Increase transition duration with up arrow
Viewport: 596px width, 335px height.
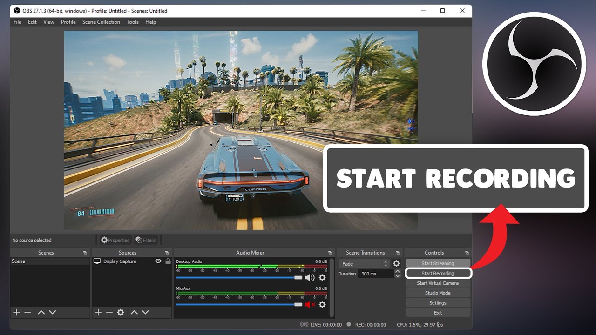[x=397, y=271]
